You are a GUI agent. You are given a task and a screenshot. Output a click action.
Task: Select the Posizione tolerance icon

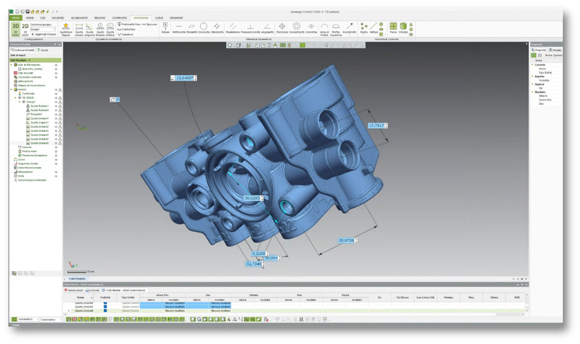point(282,26)
